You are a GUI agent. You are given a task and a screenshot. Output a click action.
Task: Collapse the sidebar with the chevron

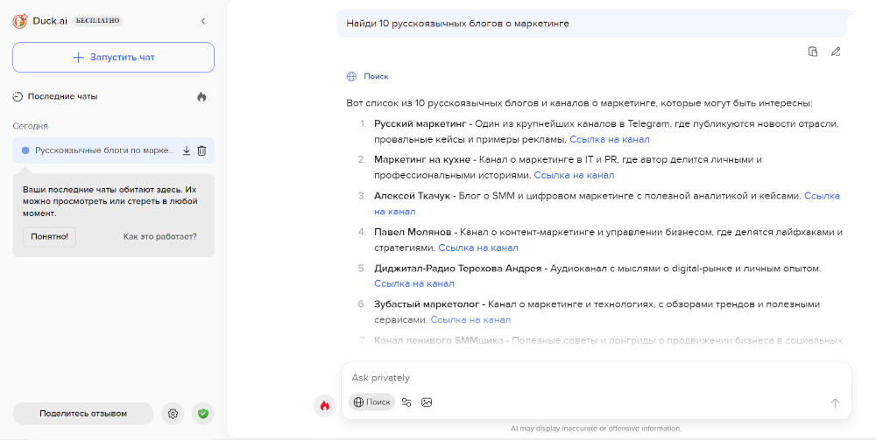pos(203,21)
